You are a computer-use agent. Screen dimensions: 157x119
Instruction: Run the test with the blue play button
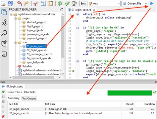pos(152,3)
